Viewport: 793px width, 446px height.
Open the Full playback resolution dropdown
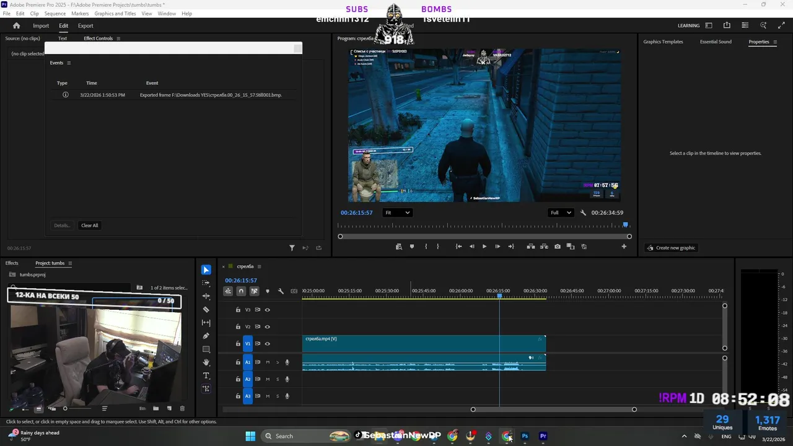561,212
